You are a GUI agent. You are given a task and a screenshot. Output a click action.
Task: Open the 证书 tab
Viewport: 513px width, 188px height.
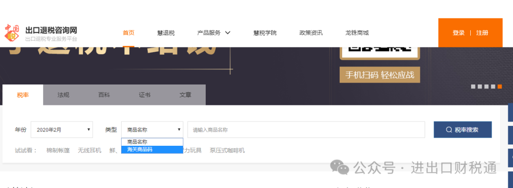tap(144, 95)
